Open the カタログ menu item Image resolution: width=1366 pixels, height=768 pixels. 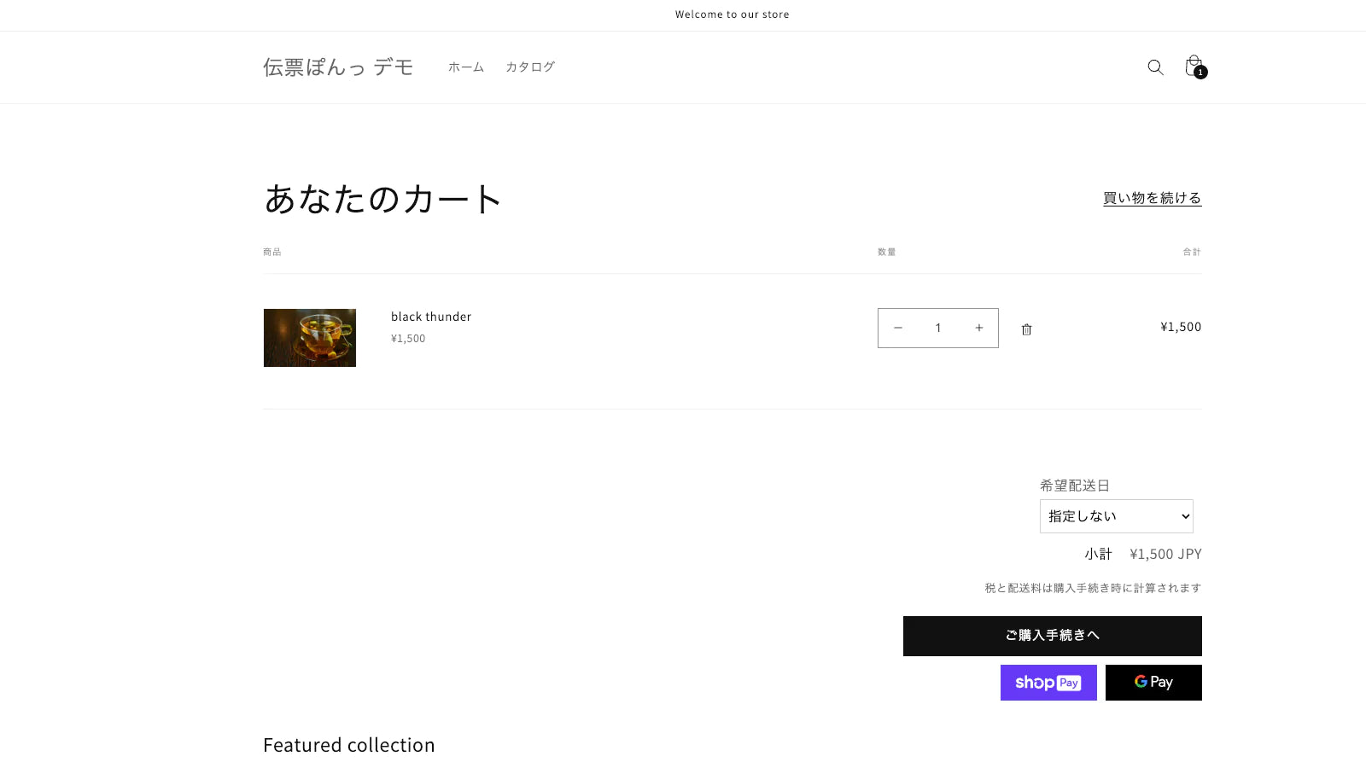[530, 67]
